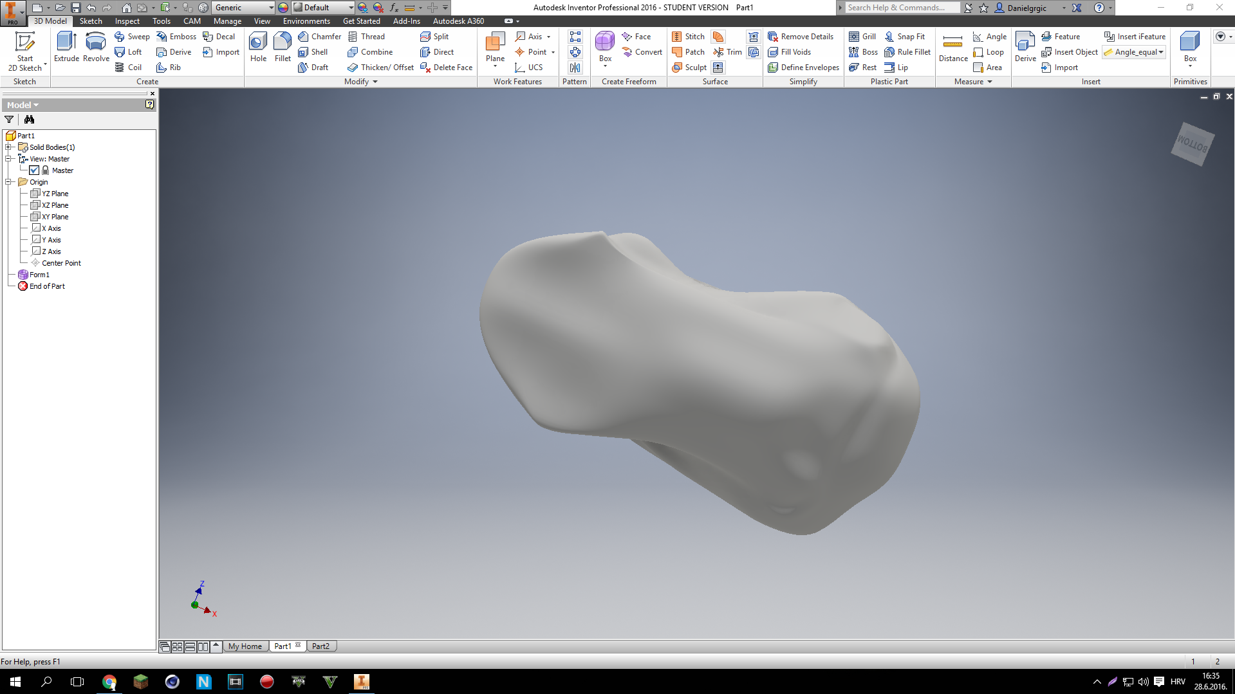Select the Revolve tool

click(96, 47)
